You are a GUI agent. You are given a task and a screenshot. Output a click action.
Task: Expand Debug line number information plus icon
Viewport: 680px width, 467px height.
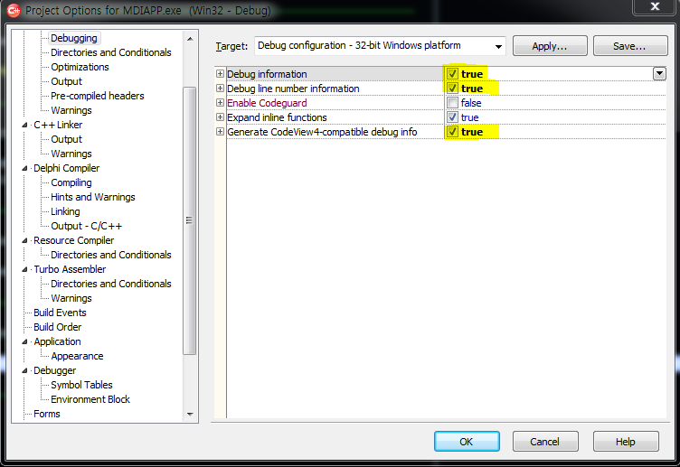coord(220,89)
